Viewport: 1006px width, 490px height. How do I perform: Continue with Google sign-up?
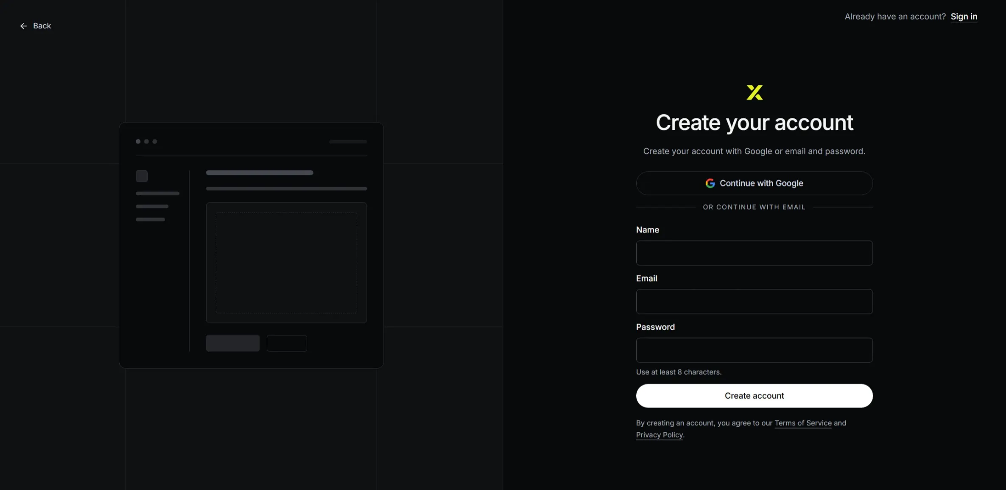(754, 183)
